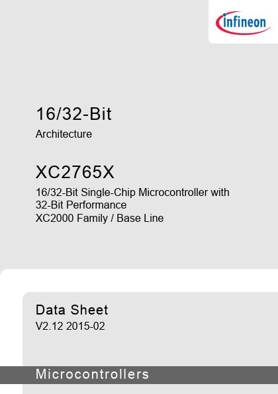Click the Base Line text
This screenshot has height=394, width=278.
pos(140,218)
